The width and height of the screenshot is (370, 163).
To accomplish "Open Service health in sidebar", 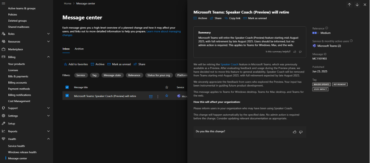I will [16, 146].
